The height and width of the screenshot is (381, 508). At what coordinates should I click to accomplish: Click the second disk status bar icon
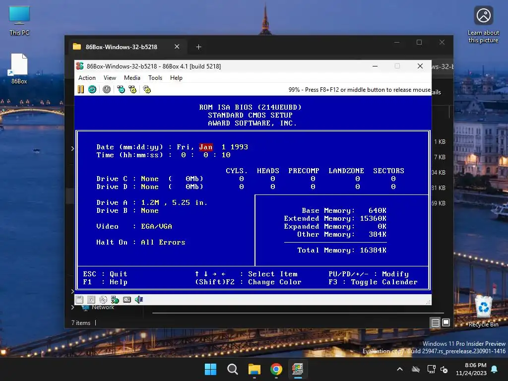(x=91, y=300)
